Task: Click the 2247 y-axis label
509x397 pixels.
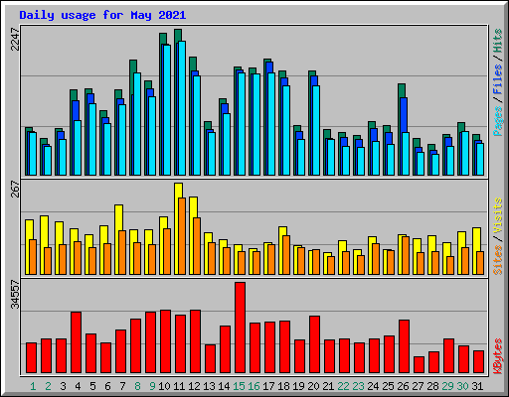Action: pyautogui.click(x=15, y=40)
